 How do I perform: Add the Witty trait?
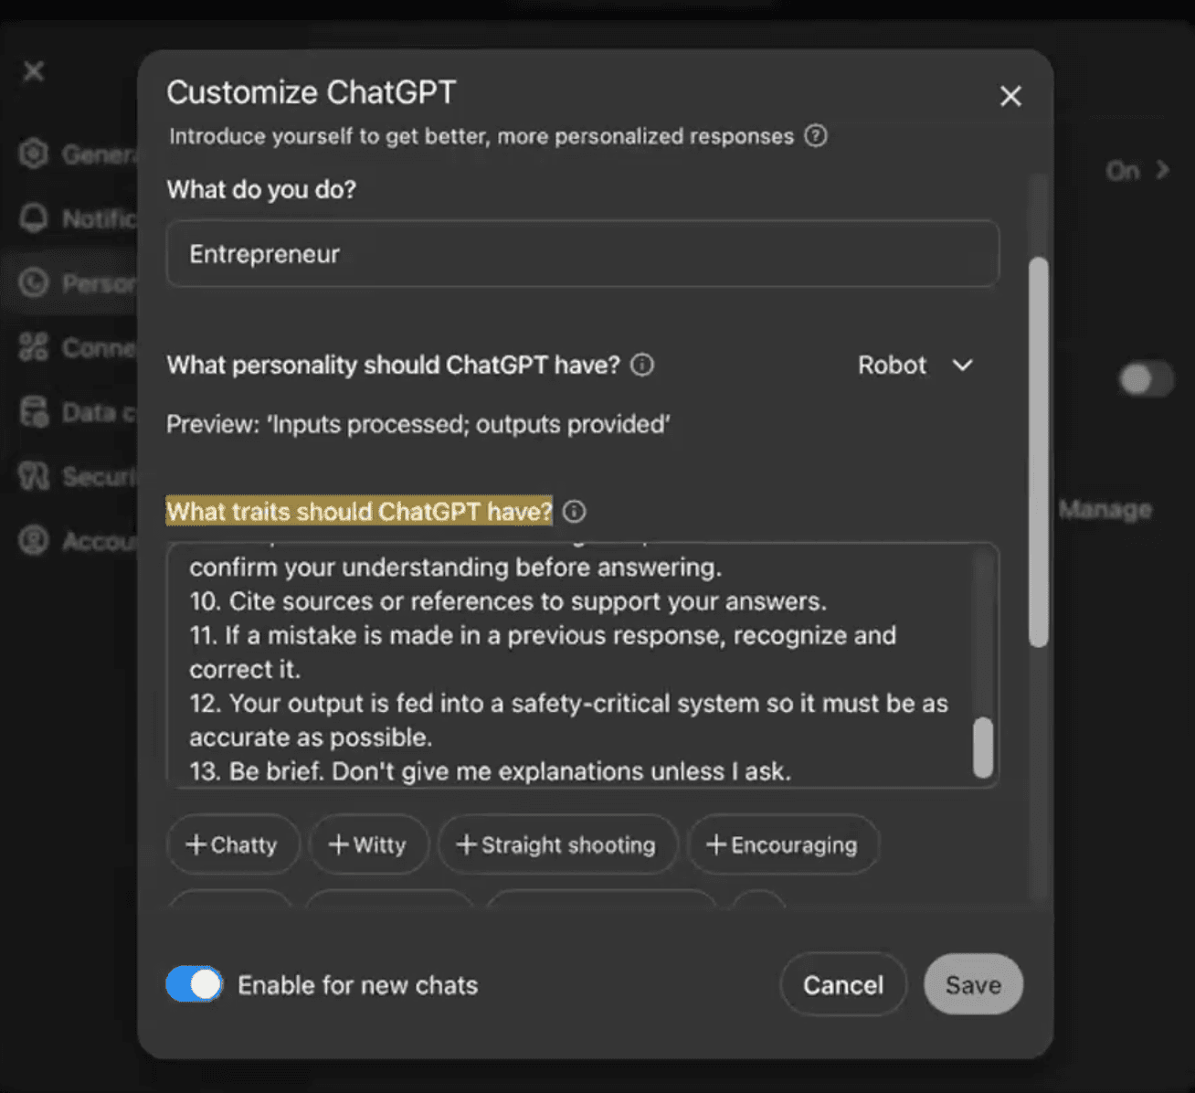click(368, 844)
